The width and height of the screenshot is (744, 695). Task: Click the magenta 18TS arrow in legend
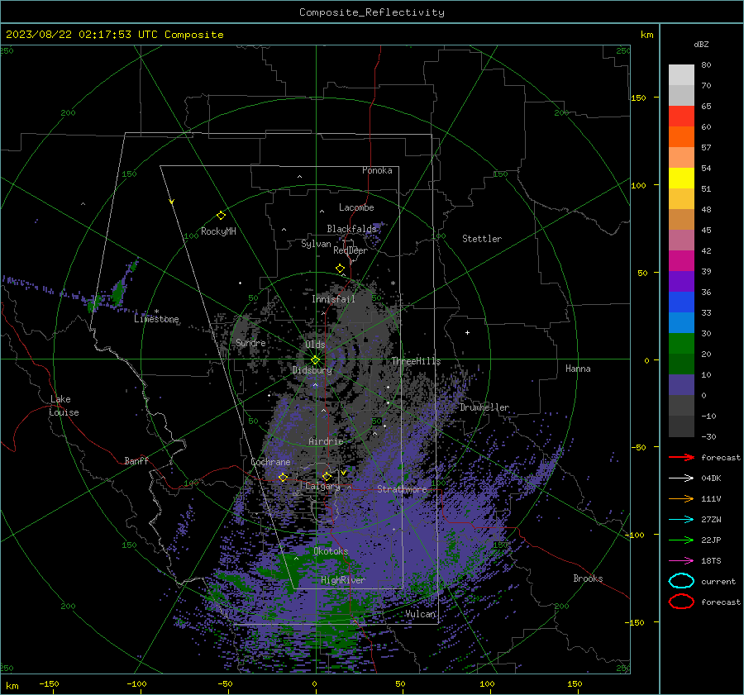tap(681, 561)
